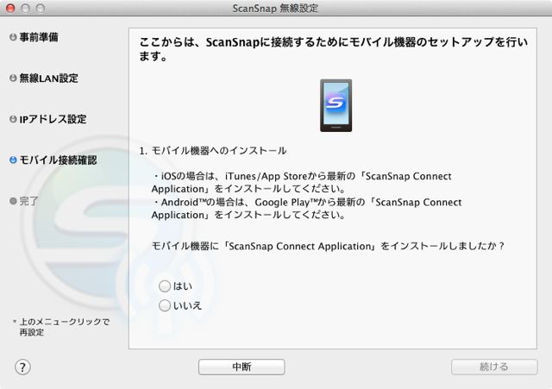Go to the 無線LAN設定 step
The width and height of the screenshot is (552, 389).
pos(48,78)
